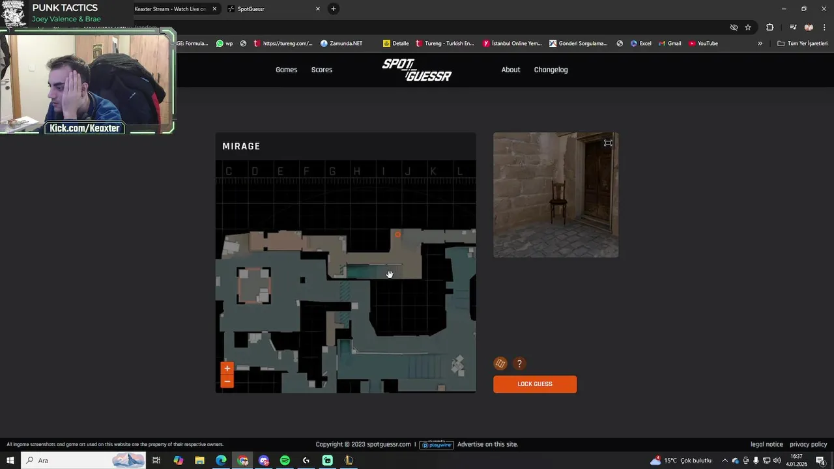
Task: Switch to the Keaxter Stream tab
Action: (171, 8)
